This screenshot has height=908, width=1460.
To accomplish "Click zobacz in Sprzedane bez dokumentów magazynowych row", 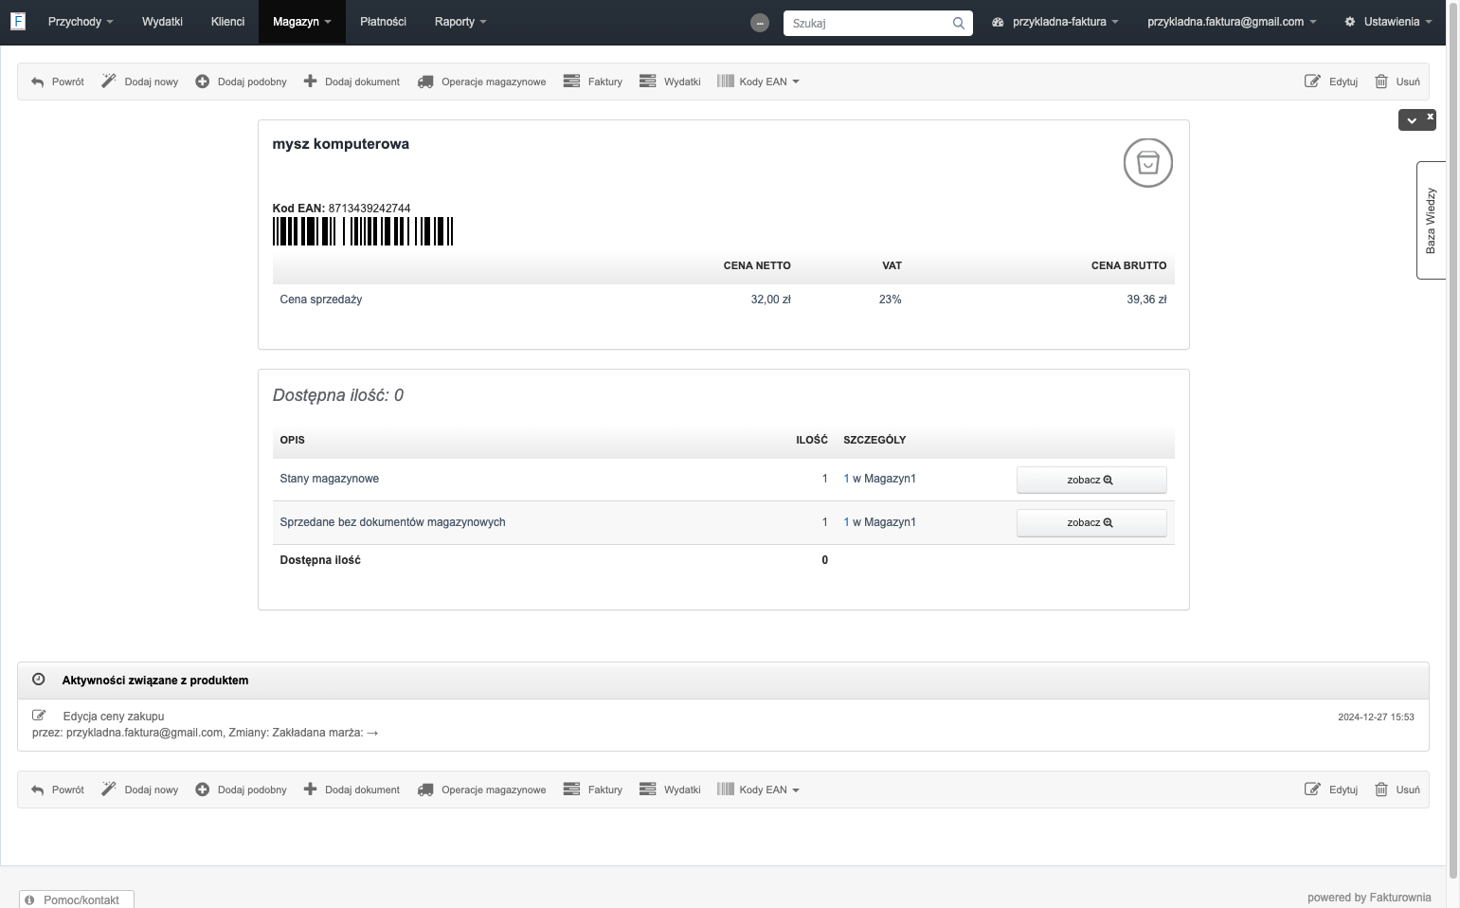I will point(1091,523).
